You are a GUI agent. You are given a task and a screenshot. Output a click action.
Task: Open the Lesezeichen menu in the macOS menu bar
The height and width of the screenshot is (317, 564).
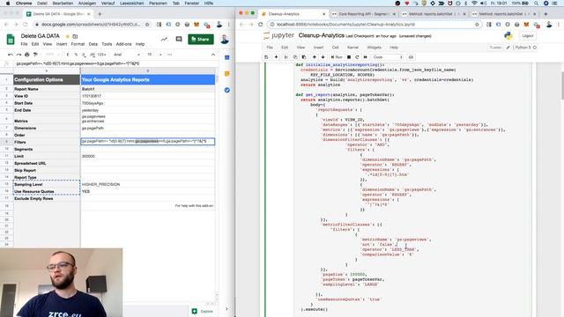(131, 4)
